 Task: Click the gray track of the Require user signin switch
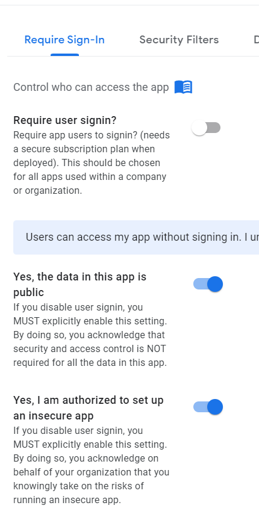[214, 128]
